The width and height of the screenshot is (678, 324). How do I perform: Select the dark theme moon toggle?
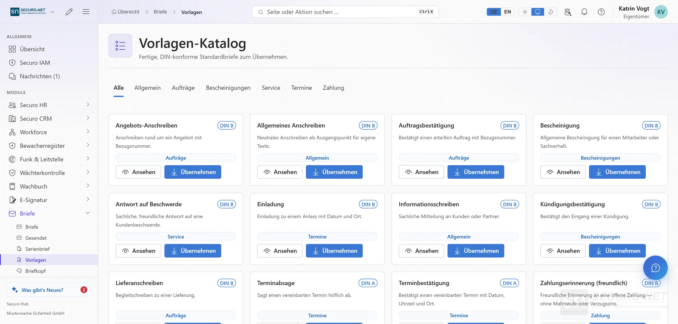550,12
